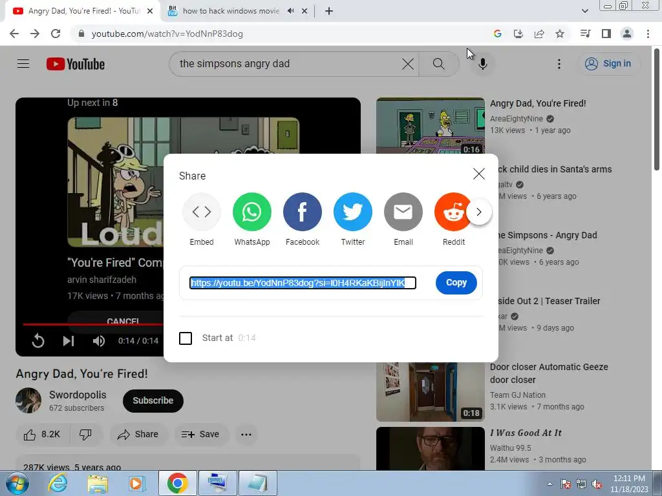Click the share URL text field
662x496 pixels.
tap(303, 283)
